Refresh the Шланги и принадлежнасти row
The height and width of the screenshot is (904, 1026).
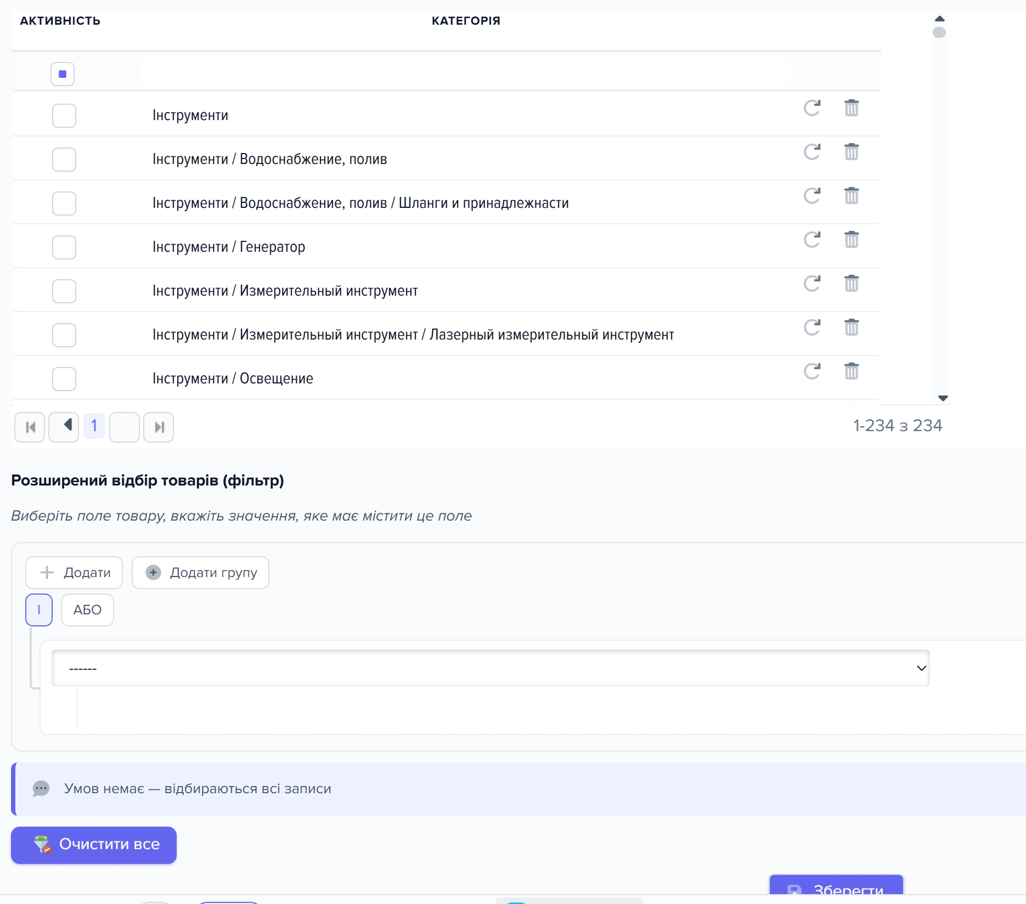[x=812, y=196]
